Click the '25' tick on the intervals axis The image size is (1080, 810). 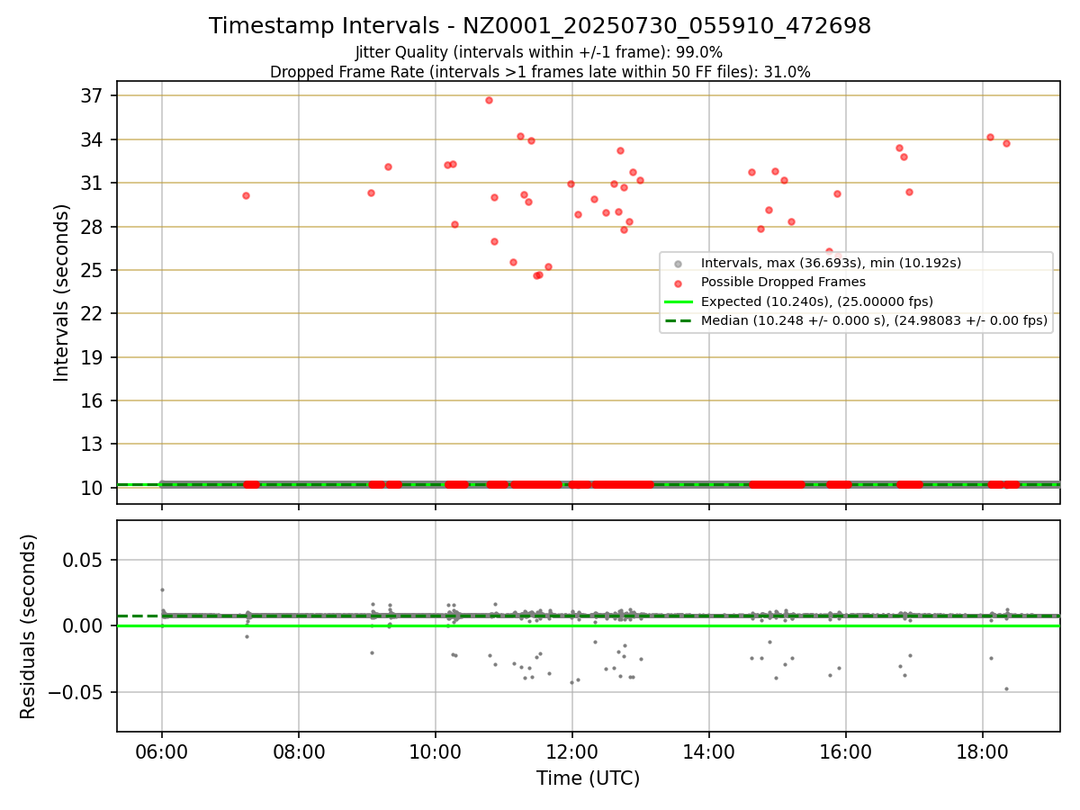tap(94, 270)
